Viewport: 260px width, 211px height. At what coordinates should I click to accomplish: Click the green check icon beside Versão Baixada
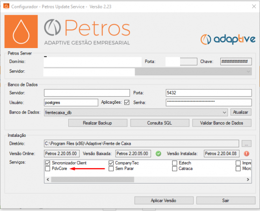point(159,154)
